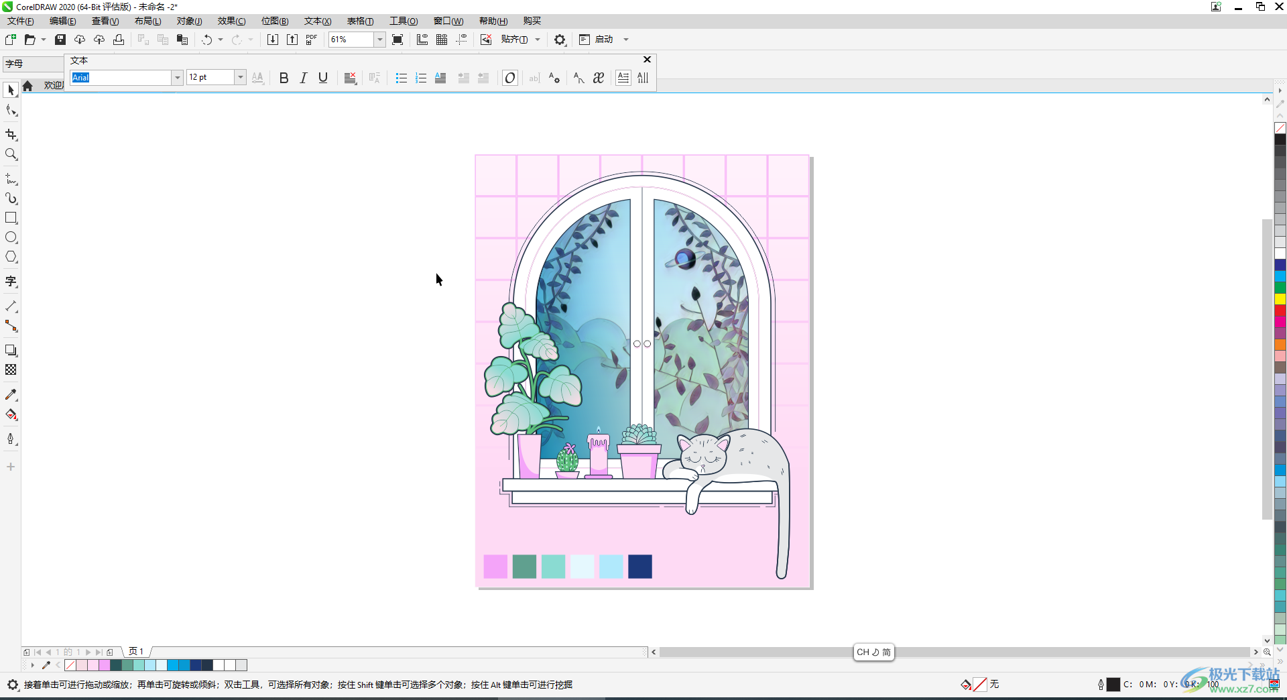Viewport: 1287px width, 700px height.
Task: Expand the open-file dropdown arrow
Action: [44, 40]
